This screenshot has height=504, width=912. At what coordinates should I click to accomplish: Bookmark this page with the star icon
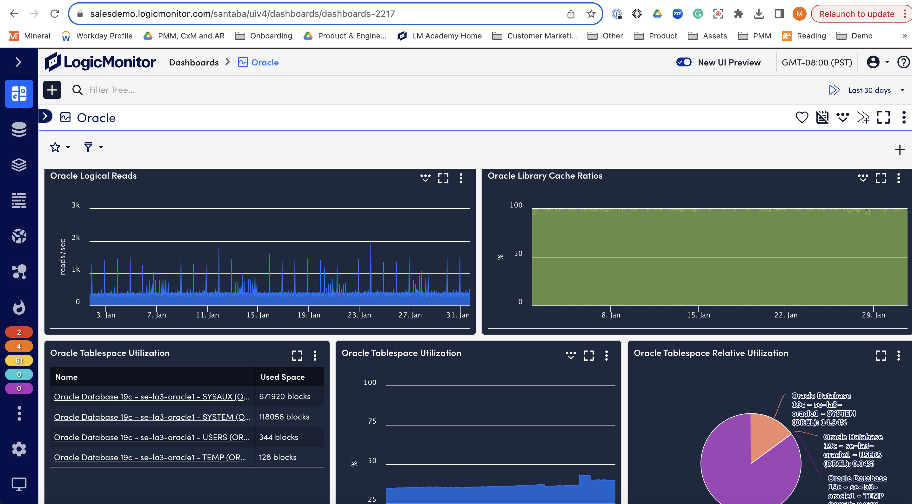591,14
